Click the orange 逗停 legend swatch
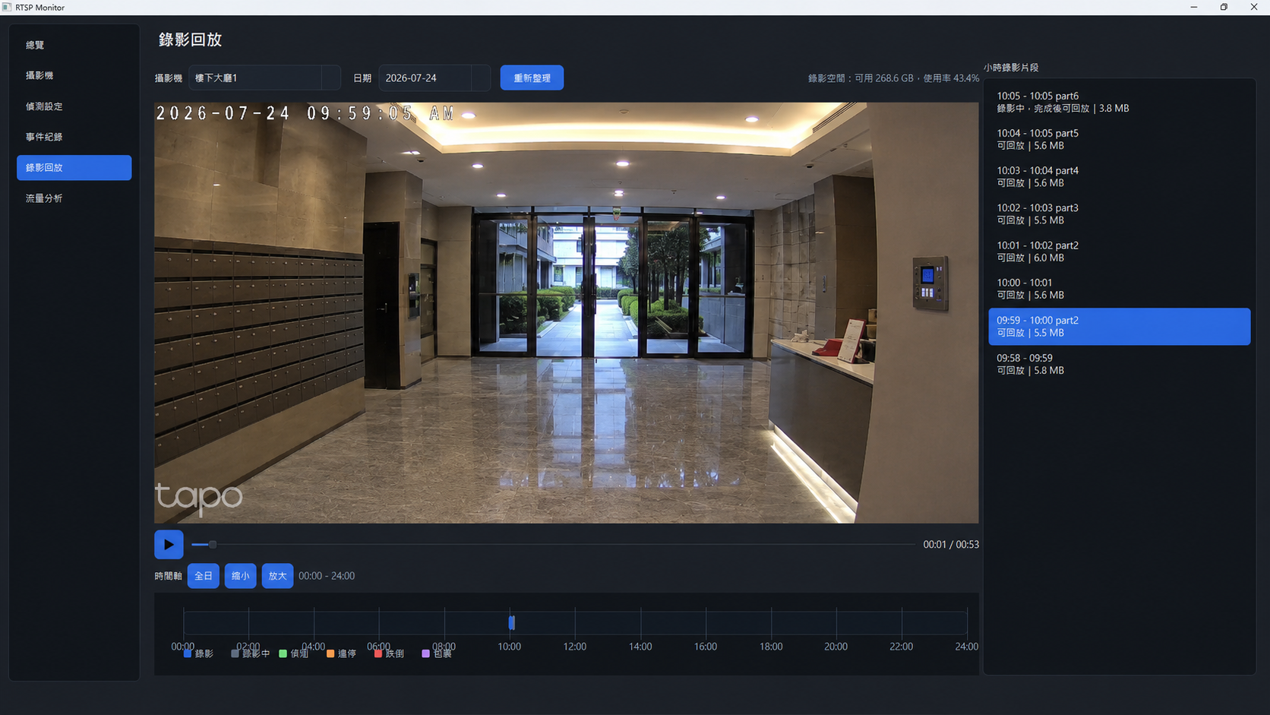This screenshot has height=715, width=1270. 330,653
